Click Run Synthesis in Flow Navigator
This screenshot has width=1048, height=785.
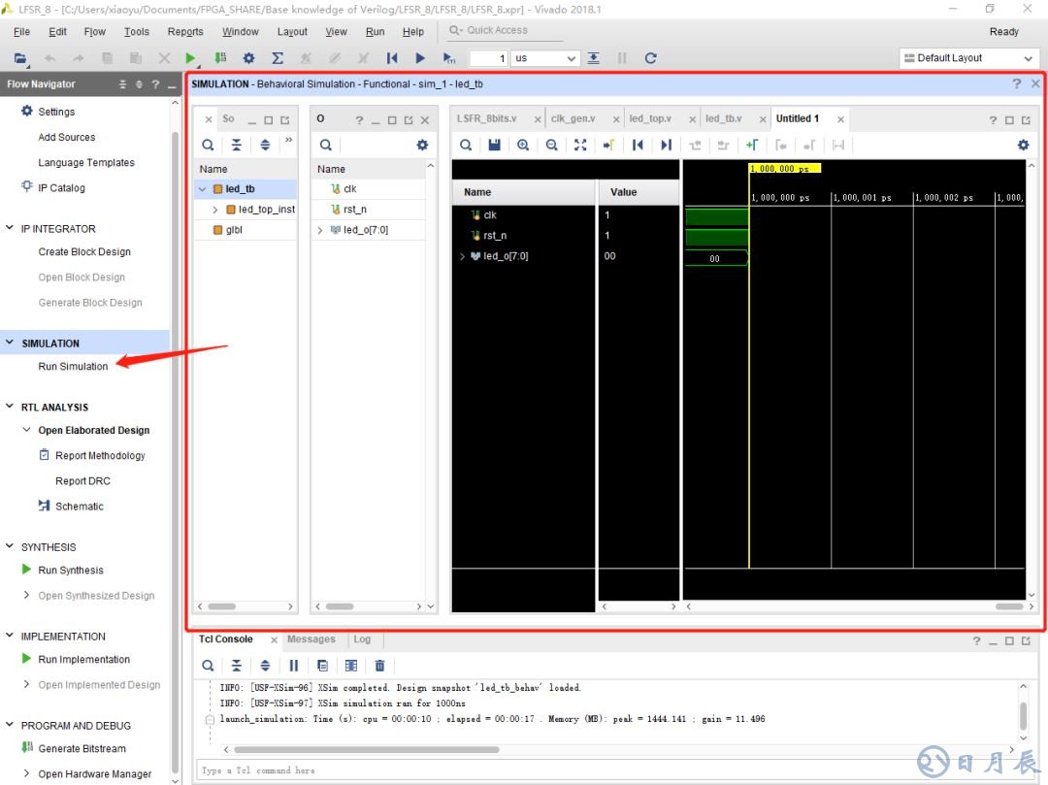[71, 571]
